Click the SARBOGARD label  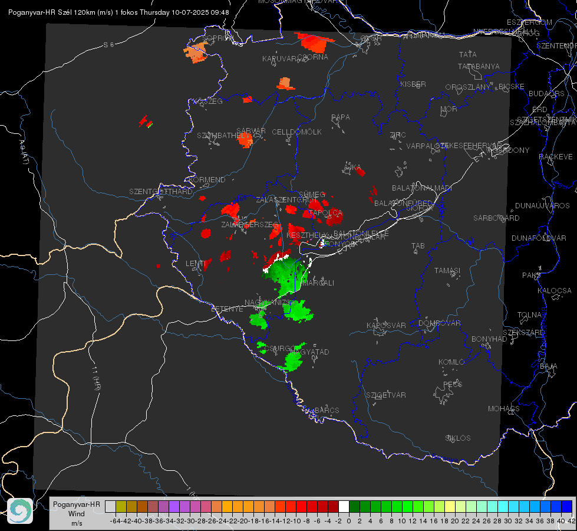(x=496, y=218)
